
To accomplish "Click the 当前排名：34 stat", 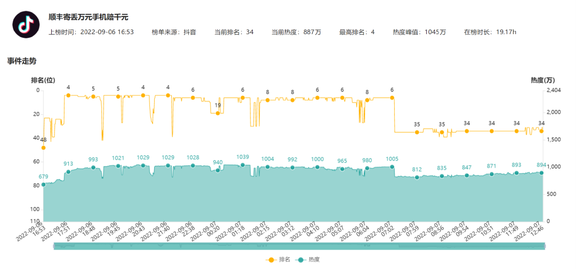I will pos(234,32).
